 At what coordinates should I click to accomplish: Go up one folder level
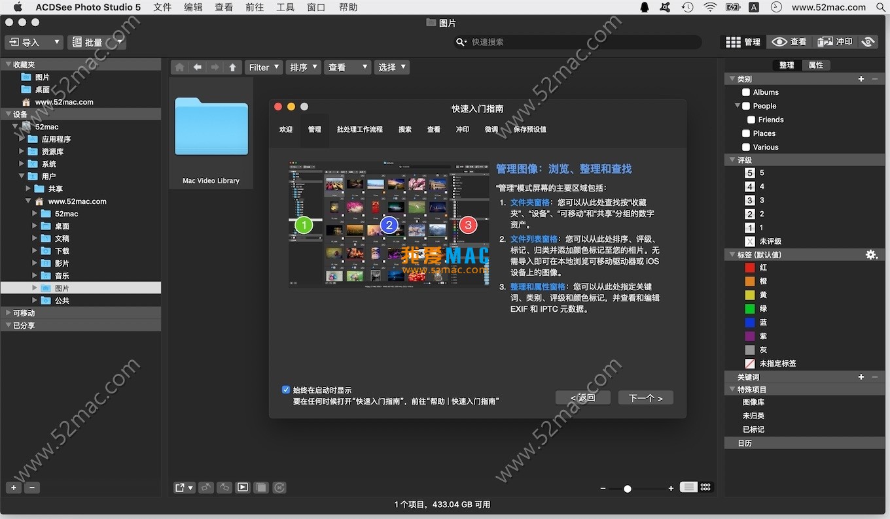tap(232, 67)
